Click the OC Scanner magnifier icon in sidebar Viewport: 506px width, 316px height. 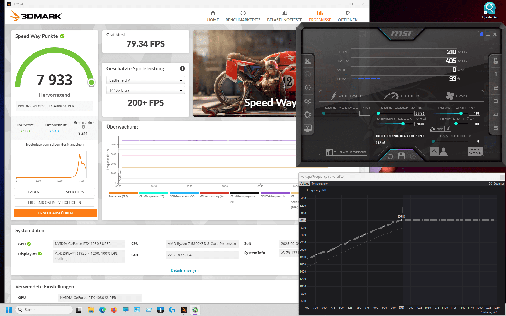[308, 101]
